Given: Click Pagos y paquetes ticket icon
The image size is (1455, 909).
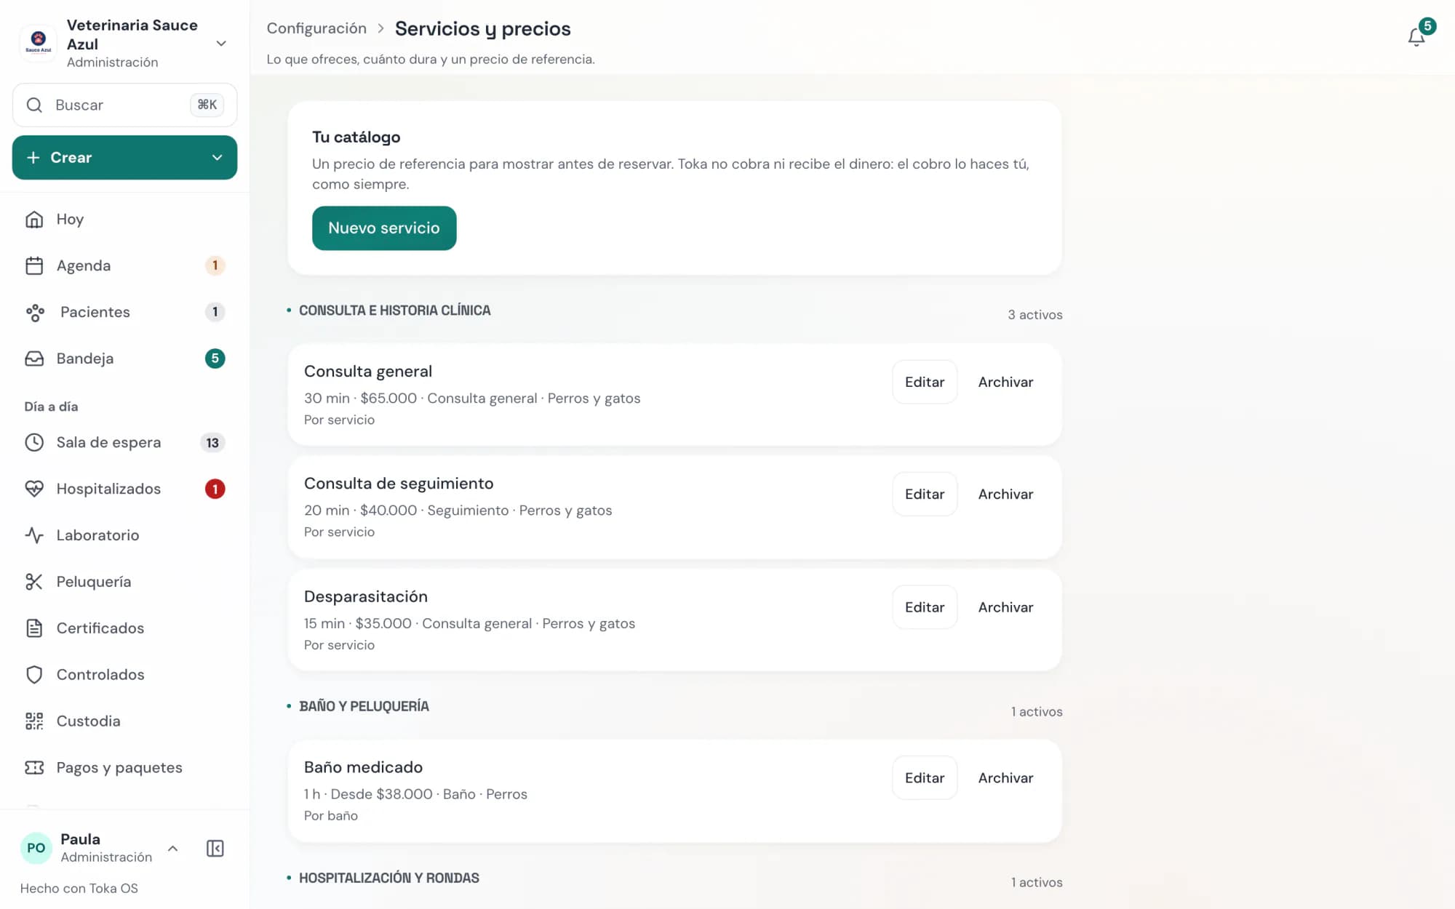Looking at the screenshot, I should (x=34, y=768).
